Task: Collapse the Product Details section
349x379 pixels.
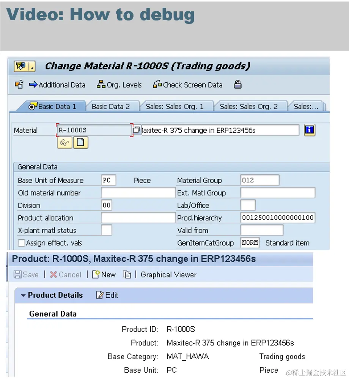Action: tap(24, 296)
